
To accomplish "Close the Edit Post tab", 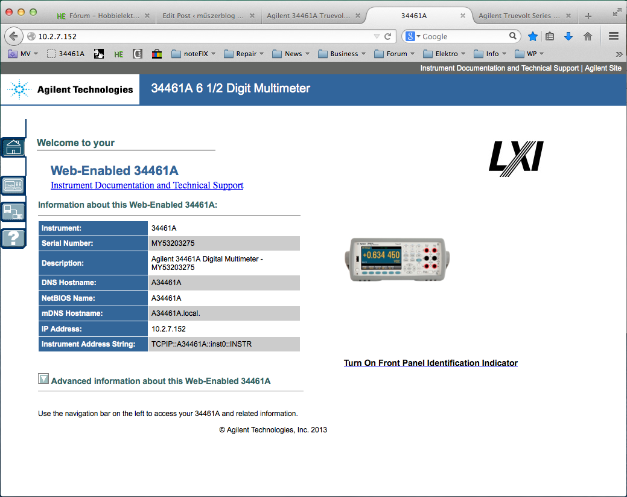I will (x=252, y=16).
